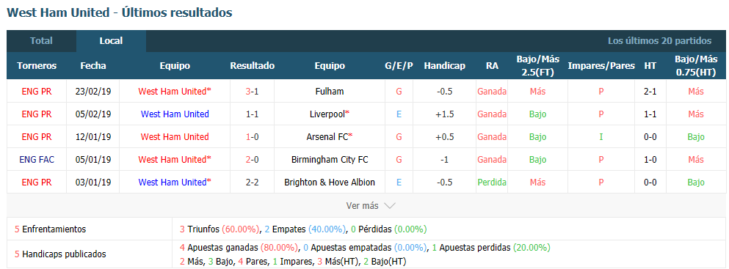This screenshot has height=269, width=729.
Task: Expand the Ver más chevron
Action: point(390,205)
